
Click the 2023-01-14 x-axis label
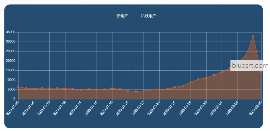pos(75,108)
